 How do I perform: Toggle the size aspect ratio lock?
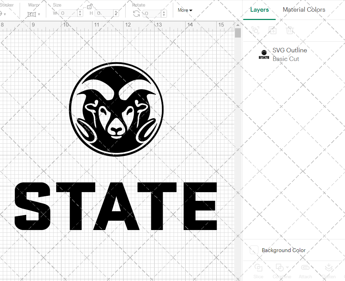tap(89, 7)
